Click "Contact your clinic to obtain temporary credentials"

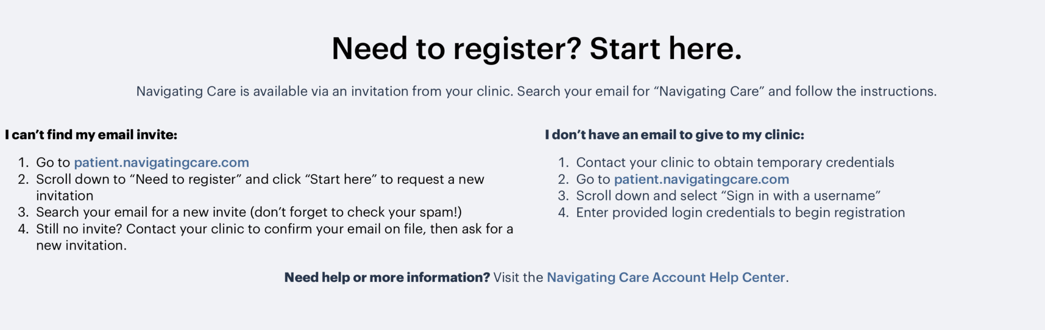tap(735, 162)
